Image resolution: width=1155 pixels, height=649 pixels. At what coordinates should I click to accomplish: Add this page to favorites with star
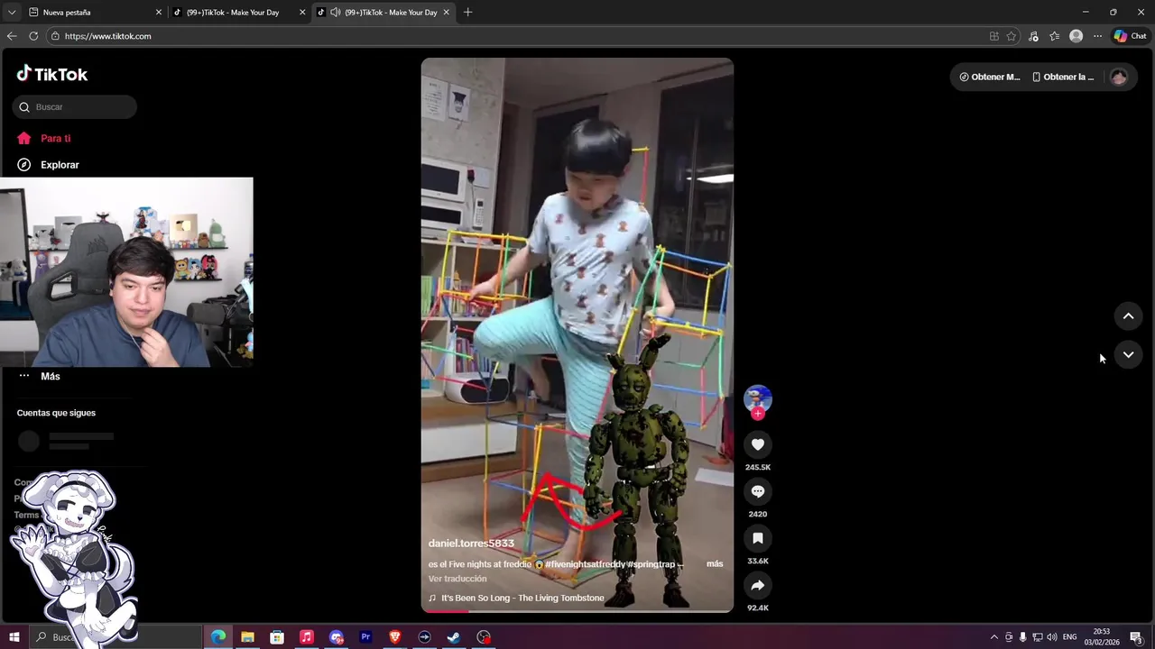pyautogui.click(x=1012, y=36)
